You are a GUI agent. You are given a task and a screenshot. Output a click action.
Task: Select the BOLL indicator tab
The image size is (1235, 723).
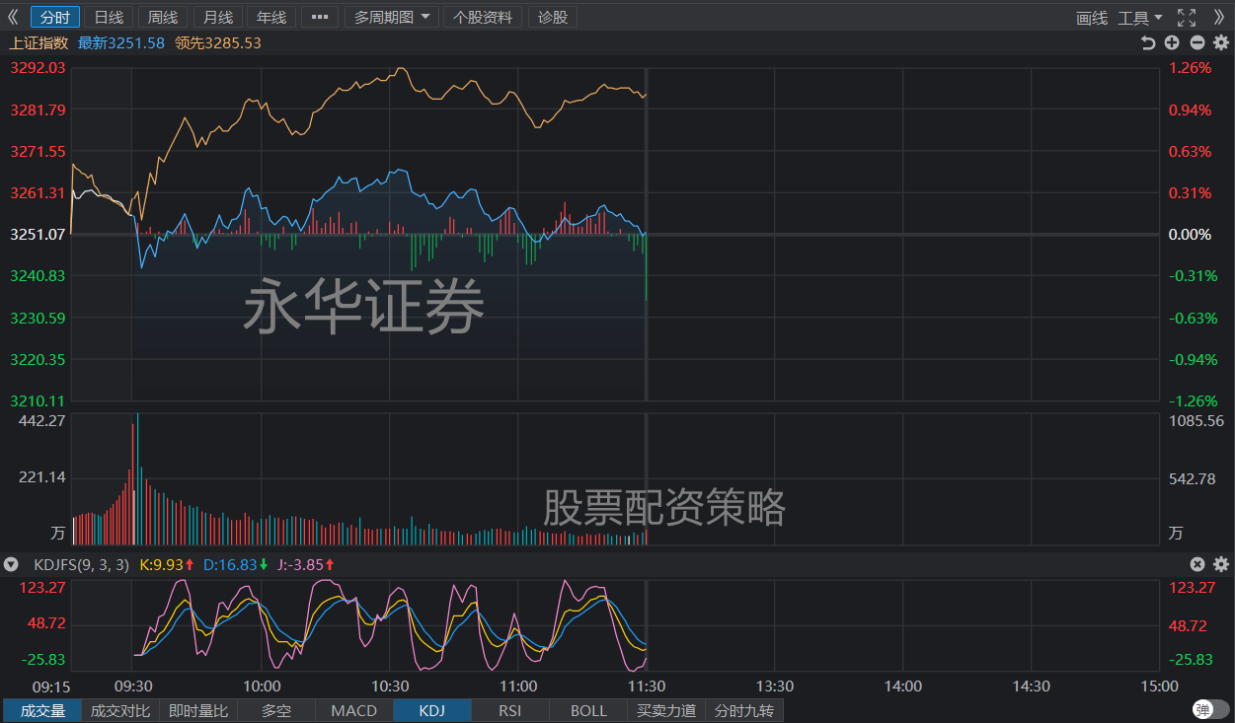tap(588, 710)
